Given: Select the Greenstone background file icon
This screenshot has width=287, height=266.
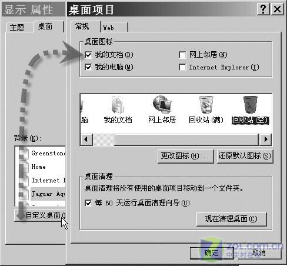Looking at the screenshot, I should click(24, 154).
